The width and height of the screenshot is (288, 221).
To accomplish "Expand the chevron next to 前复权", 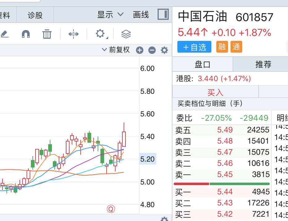I will pyautogui.click(x=104, y=50).
